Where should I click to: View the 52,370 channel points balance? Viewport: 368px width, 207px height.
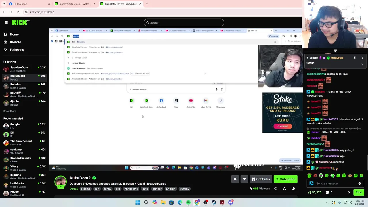(315, 193)
